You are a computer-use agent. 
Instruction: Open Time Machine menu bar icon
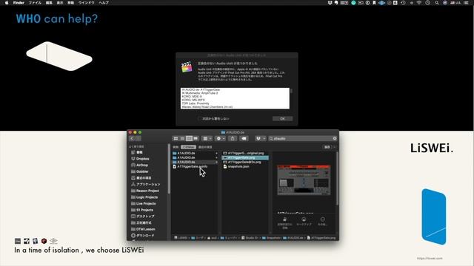click(x=403, y=3)
